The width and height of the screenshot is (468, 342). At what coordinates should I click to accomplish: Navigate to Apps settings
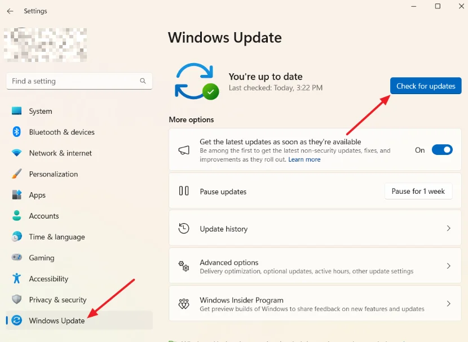coord(80,195)
